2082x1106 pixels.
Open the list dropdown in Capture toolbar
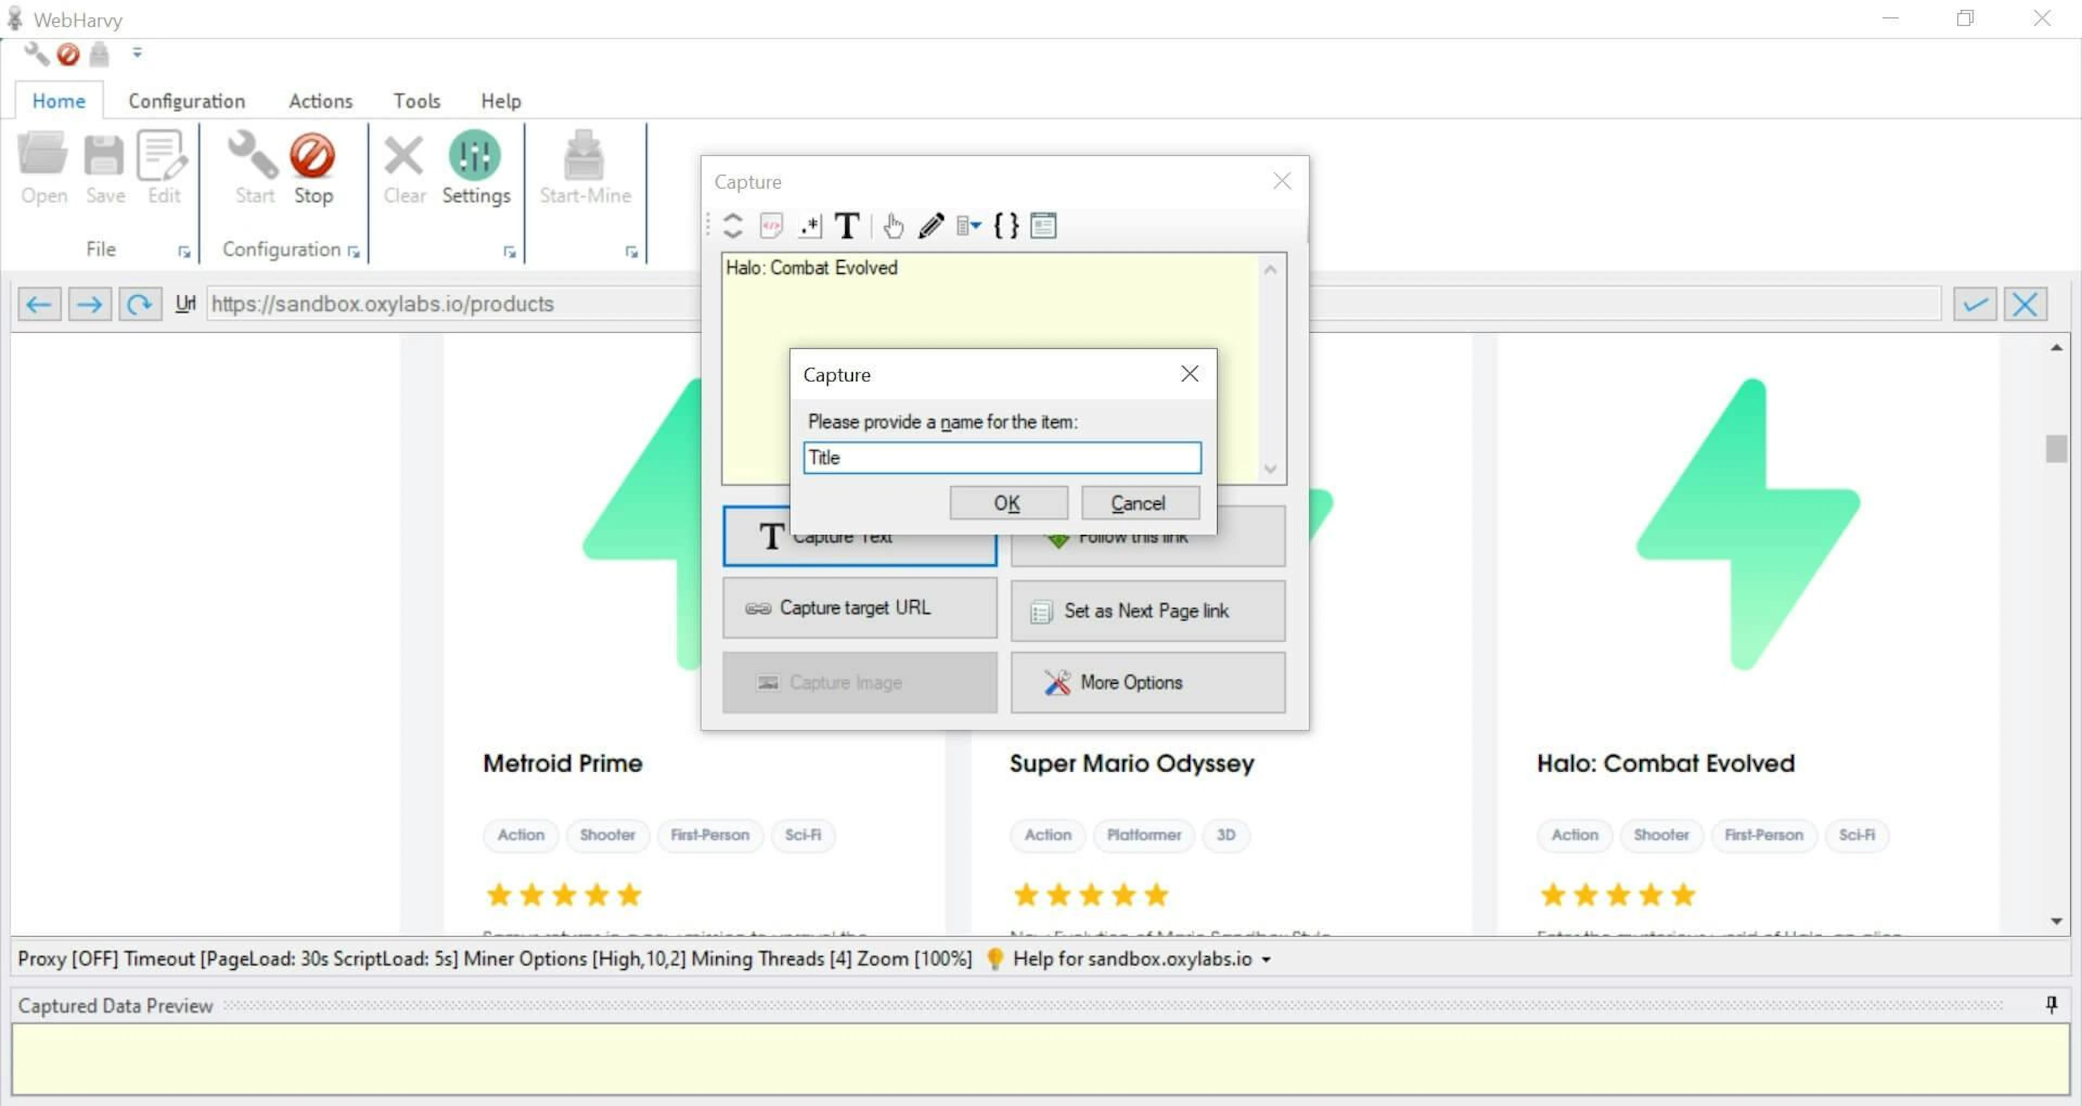pos(969,226)
